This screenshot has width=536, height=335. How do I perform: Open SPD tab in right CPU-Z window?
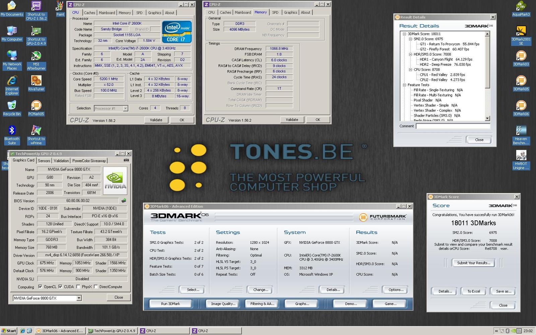pyautogui.click(x=275, y=12)
